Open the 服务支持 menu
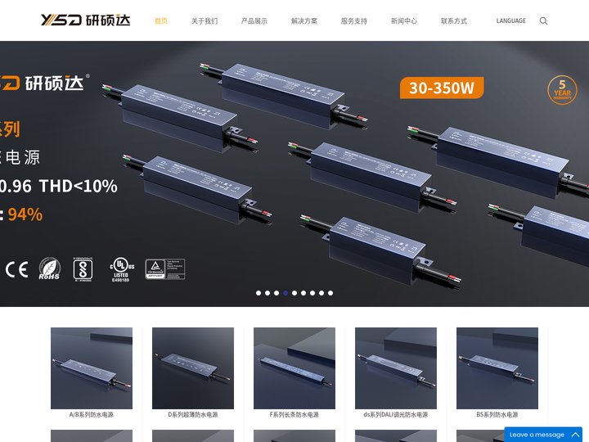Viewport: 589px width, 442px height. [x=354, y=21]
